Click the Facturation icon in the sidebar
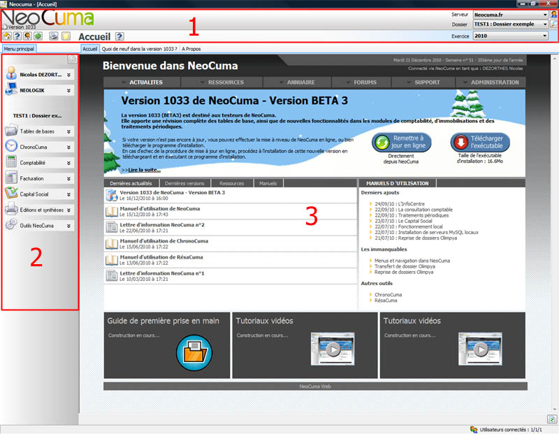The width and height of the screenshot is (559, 434). coord(11,178)
